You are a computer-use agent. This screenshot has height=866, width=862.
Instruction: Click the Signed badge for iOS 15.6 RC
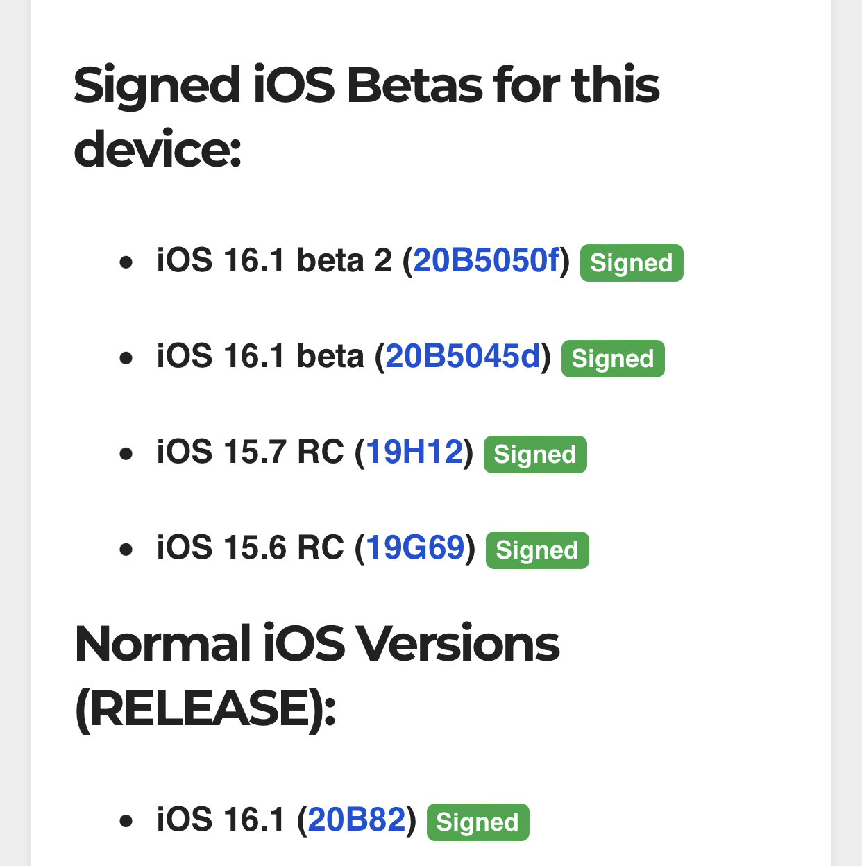click(537, 550)
